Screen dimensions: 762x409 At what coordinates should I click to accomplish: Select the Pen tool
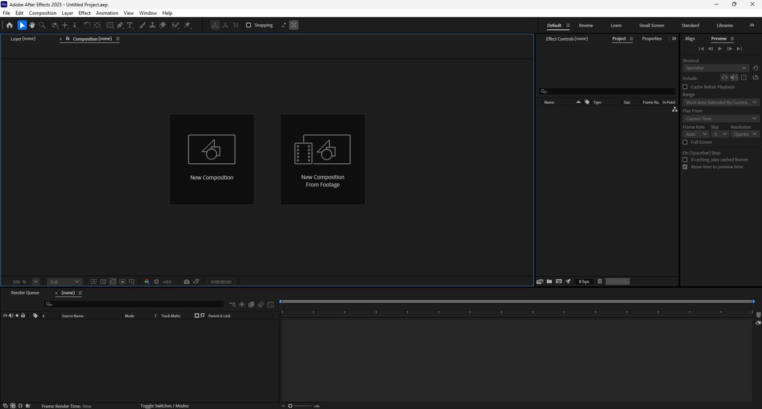pyautogui.click(x=120, y=25)
